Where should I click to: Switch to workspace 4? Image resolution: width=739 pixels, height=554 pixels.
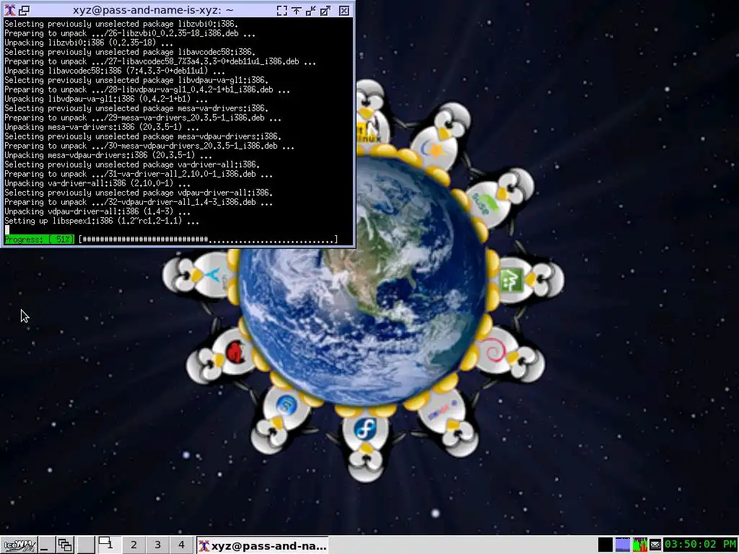181,545
